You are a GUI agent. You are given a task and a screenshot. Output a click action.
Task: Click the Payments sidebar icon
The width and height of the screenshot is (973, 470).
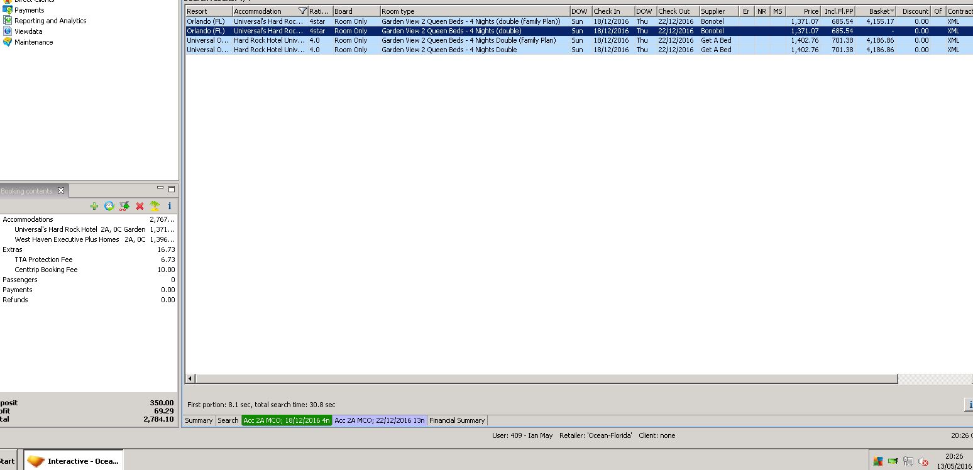tap(8, 10)
